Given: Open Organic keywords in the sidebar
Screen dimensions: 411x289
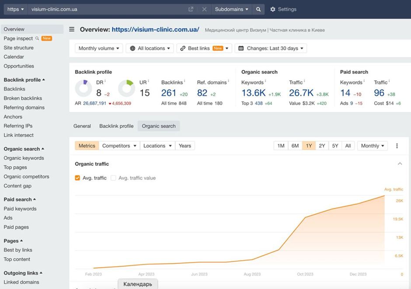Looking at the screenshot, I should tap(24, 158).
